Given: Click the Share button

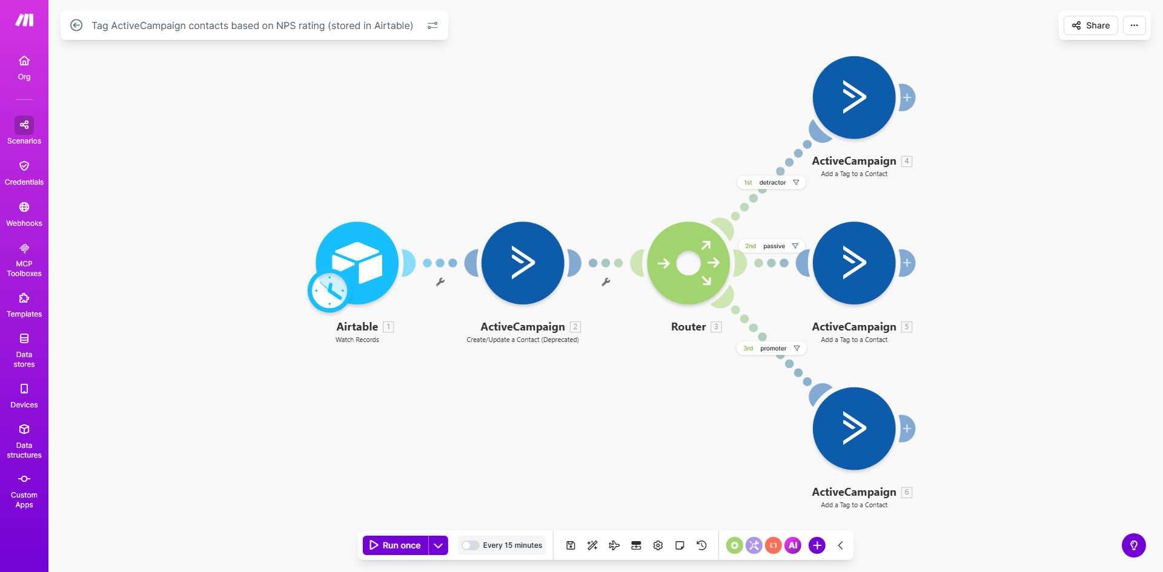Looking at the screenshot, I should pos(1091,25).
